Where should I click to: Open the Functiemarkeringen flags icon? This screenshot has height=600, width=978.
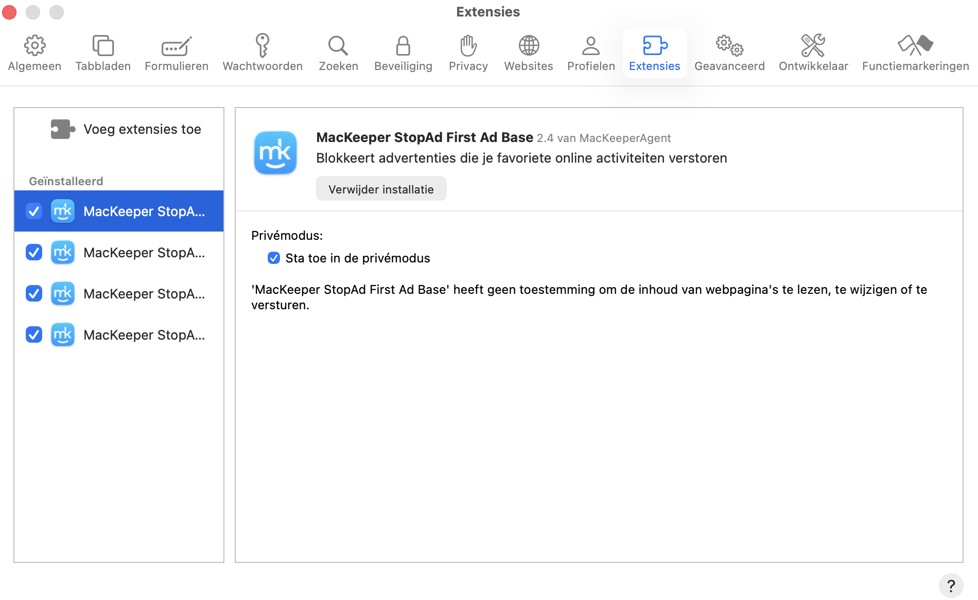(x=915, y=45)
